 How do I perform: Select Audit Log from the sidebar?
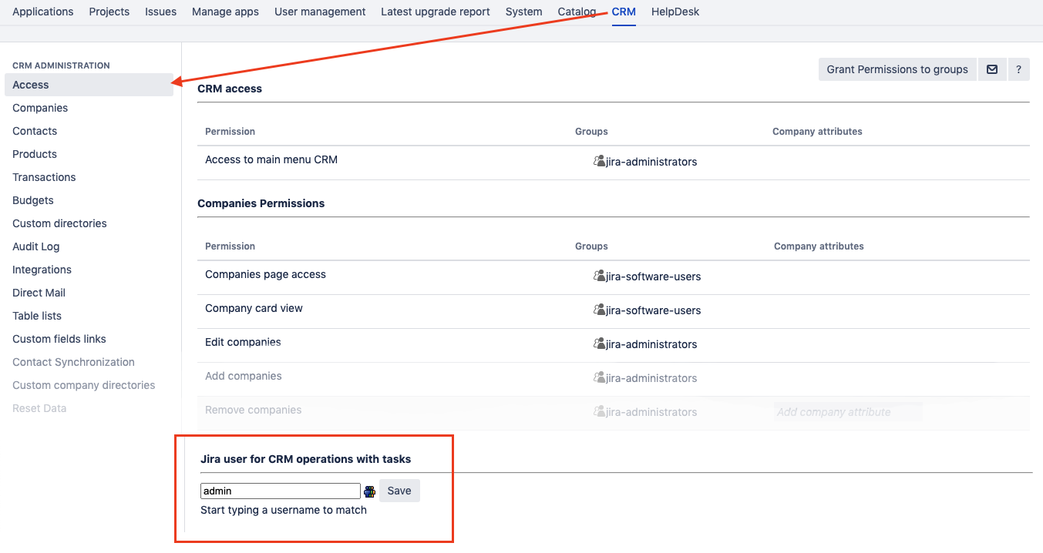35,246
